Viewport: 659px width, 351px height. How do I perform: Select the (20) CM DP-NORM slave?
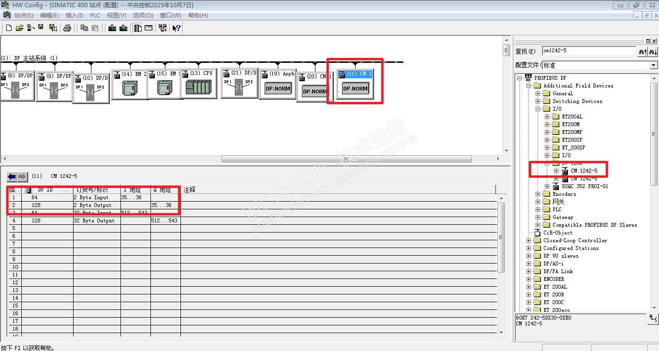pos(315,87)
